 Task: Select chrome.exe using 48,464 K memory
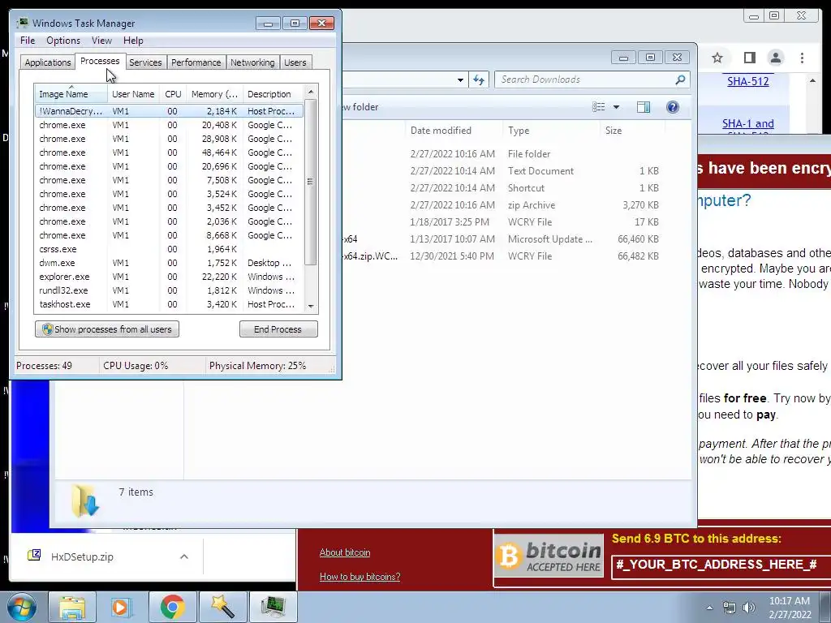pyautogui.click(x=169, y=153)
